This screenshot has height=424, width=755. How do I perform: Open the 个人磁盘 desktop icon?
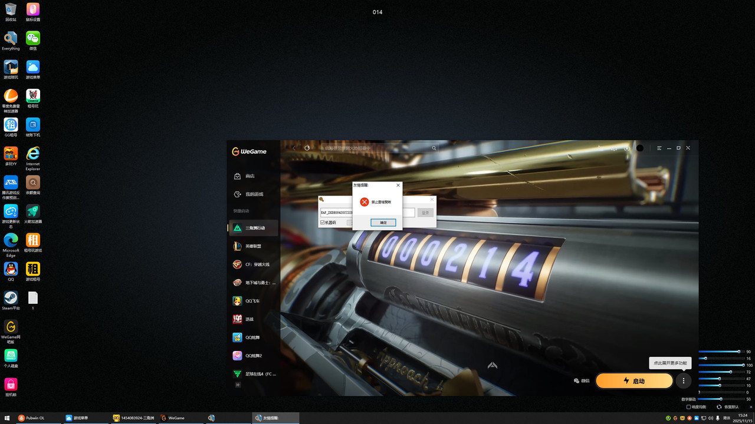11,358
